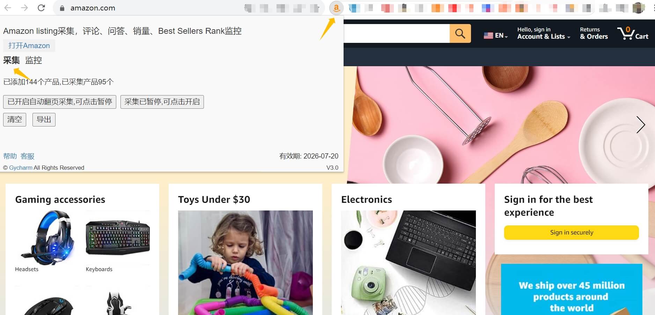
Task: Click the Amazon search magnifier button
Action: pyautogui.click(x=460, y=33)
